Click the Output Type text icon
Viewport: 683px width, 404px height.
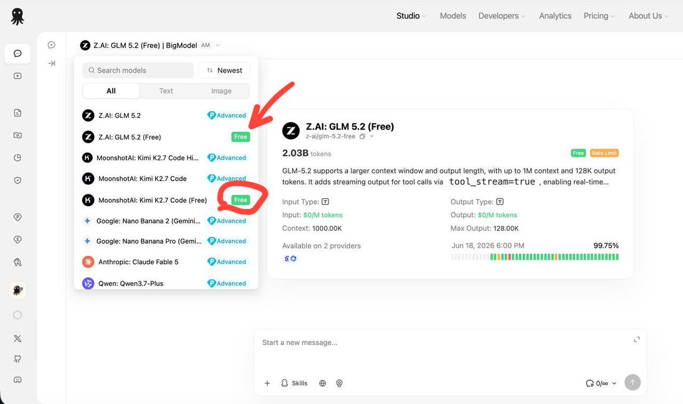tap(500, 202)
